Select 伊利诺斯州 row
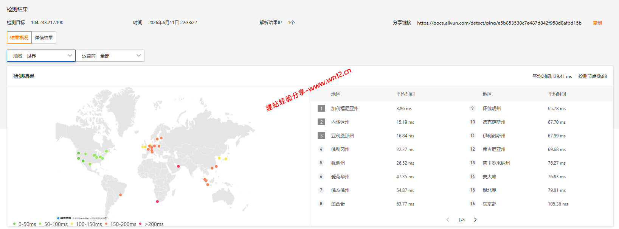 537,136
